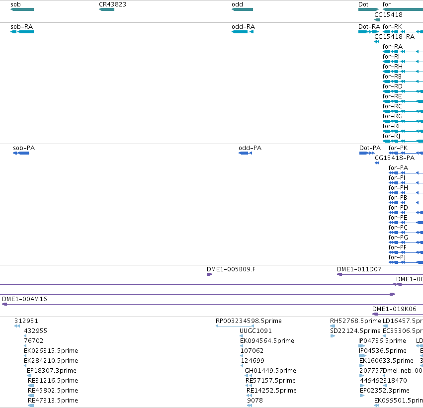Screen dimensions: 423x408
Task: Click the RH52768.5prime EST label
Action: [x=355, y=321]
